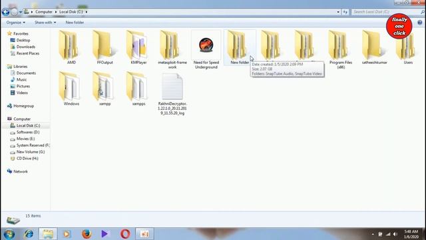426x240 pixels.
Task: Click the Forward navigation arrow
Action: tap(15, 12)
